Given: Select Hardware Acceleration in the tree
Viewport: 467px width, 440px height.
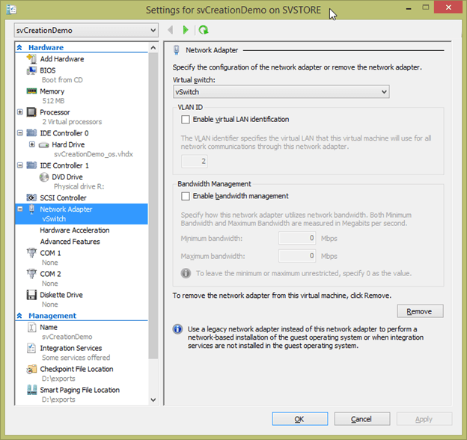Looking at the screenshot, I should pos(75,230).
